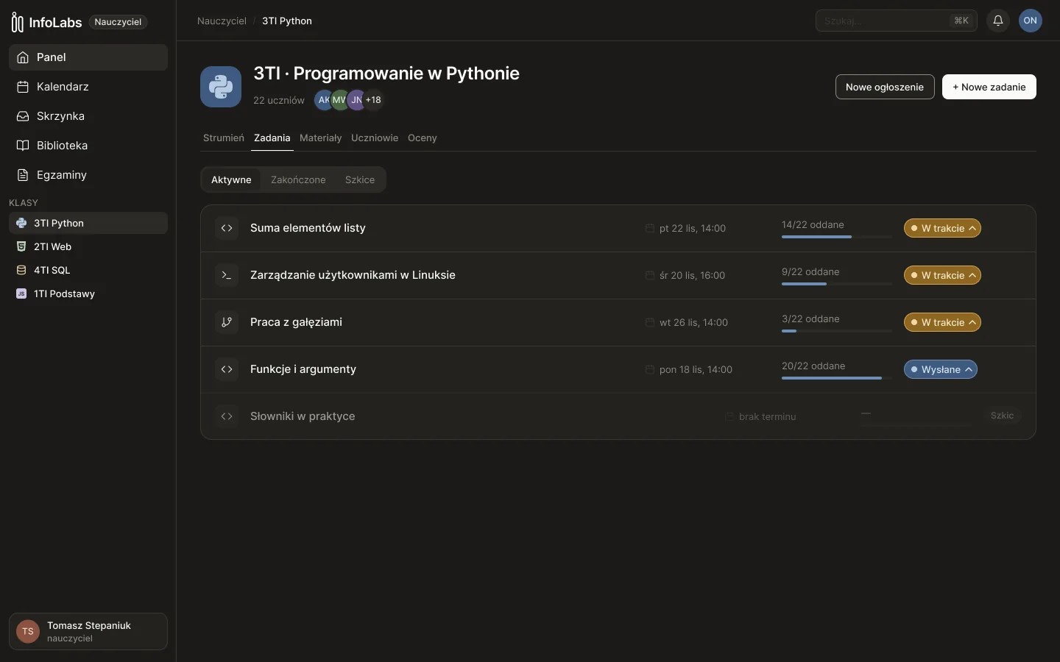The height and width of the screenshot is (662, 1060).
Task: Select the 1TI Podstawy class
Action: coord(88,293)
